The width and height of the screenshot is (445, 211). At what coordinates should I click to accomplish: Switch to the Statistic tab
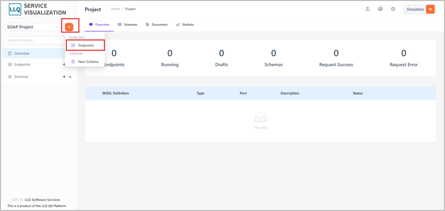pyautogui.click(x=185, y=24)
